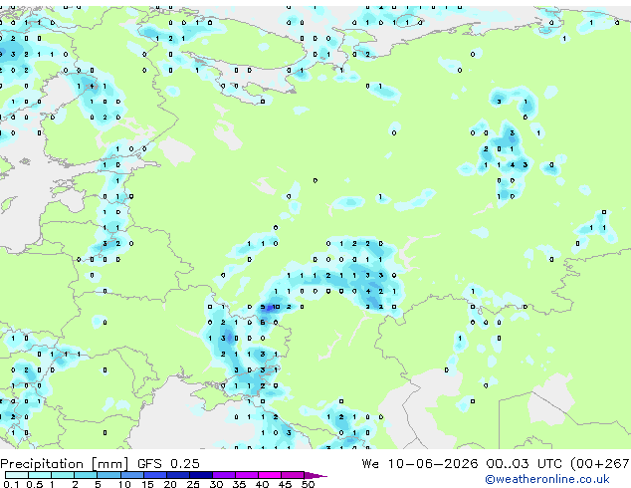Click the 1–2 mm legend color swatch
The width and height of the screenshot is (631, 488).
pos(63,475)
